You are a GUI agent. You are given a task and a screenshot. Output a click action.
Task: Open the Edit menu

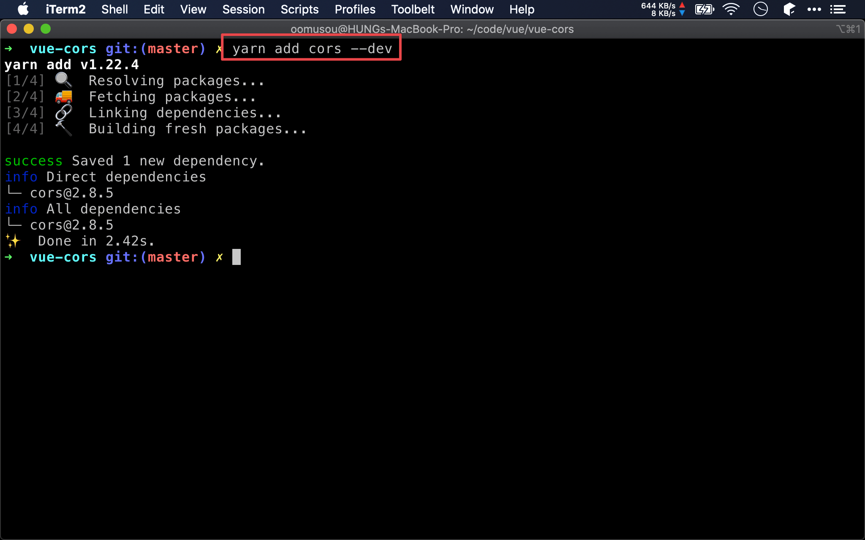(154, 9)
